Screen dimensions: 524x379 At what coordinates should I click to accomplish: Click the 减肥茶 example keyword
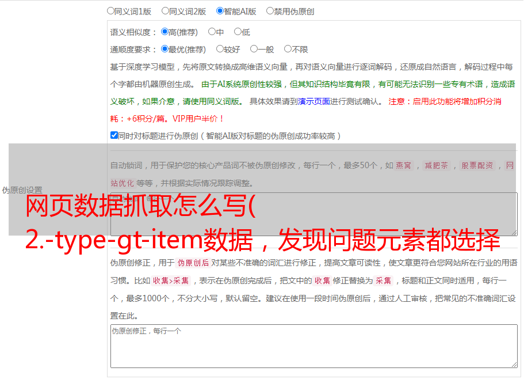[437, 165]
